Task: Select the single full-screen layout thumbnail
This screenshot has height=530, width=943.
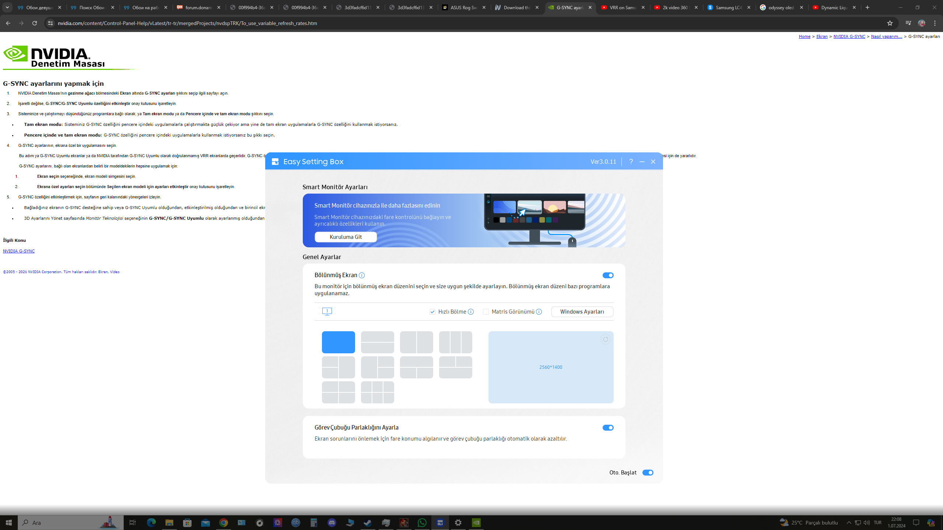Action: 338,342
